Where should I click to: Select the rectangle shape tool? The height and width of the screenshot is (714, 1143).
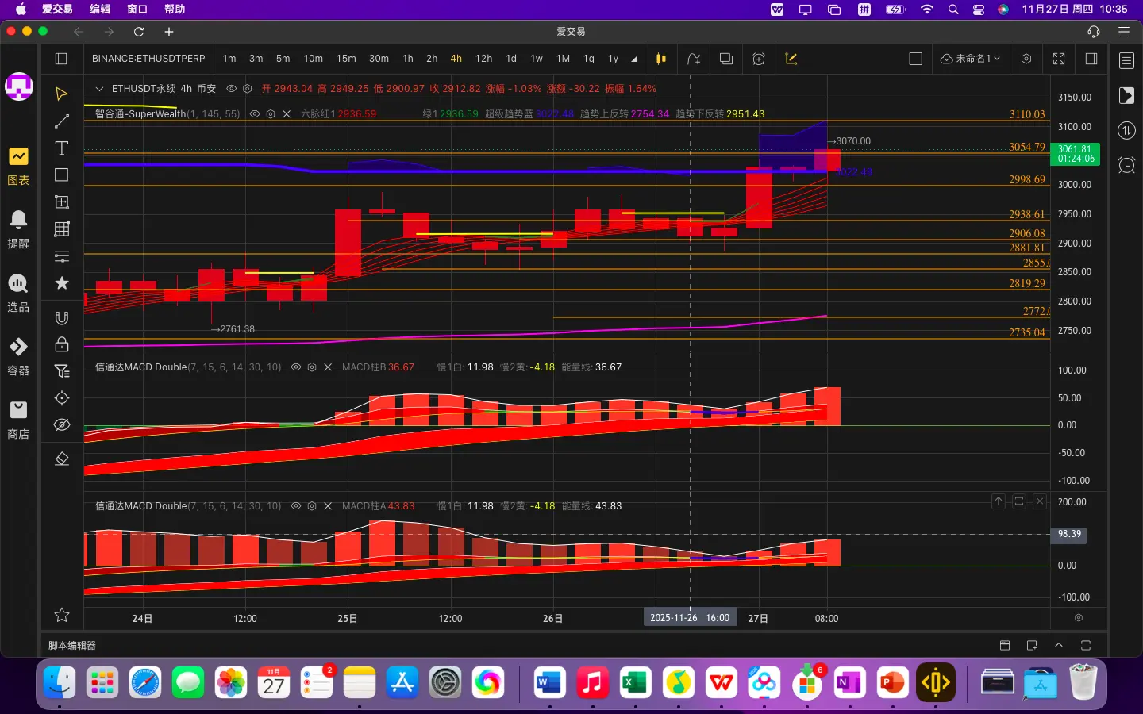point(61,175)
